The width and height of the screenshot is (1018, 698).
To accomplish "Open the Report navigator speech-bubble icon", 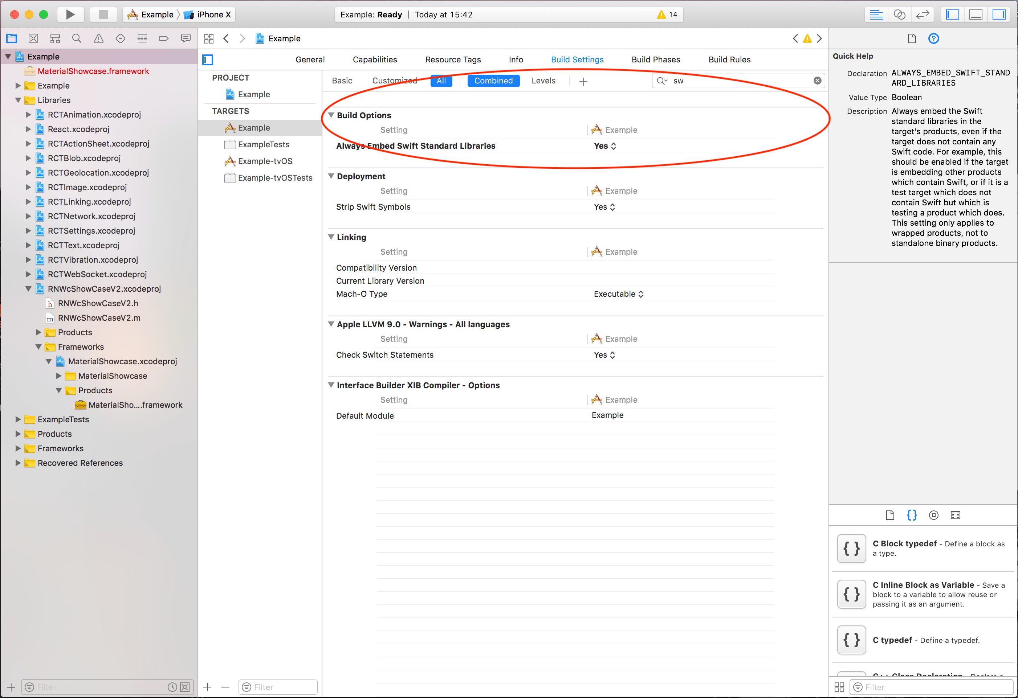I will 186,38.
